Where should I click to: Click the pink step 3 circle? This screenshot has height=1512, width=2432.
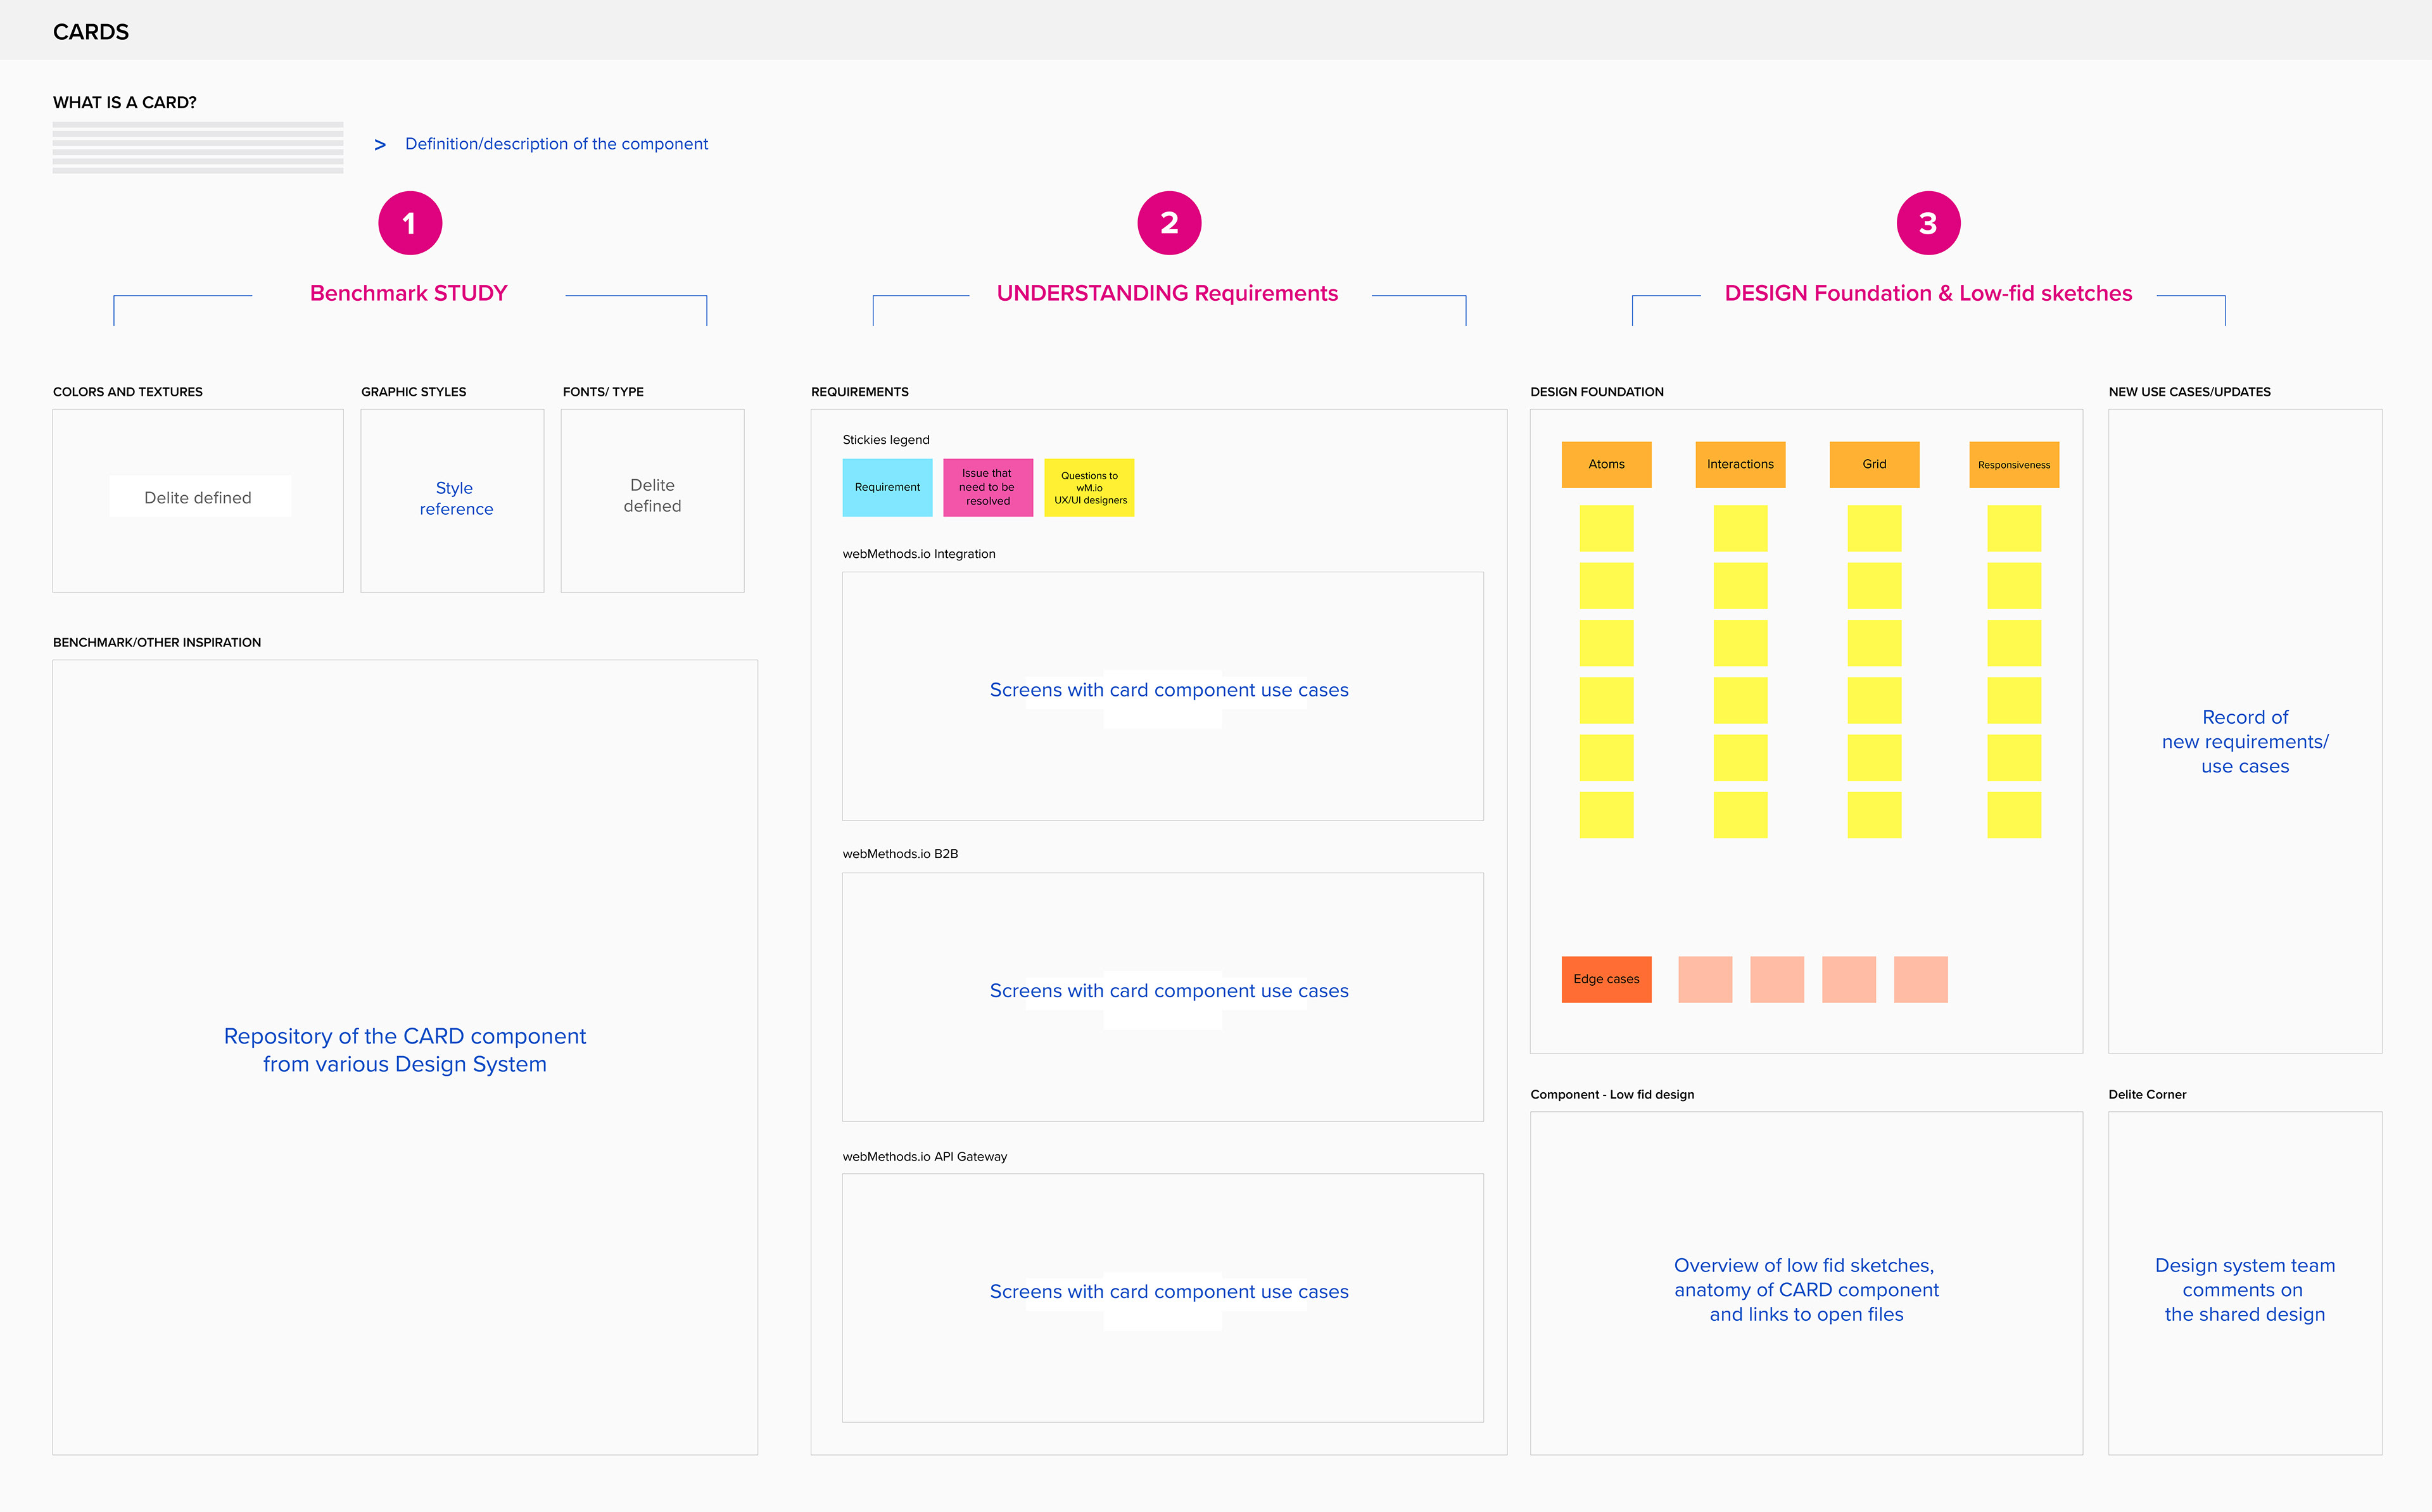tap(1928, 223)
